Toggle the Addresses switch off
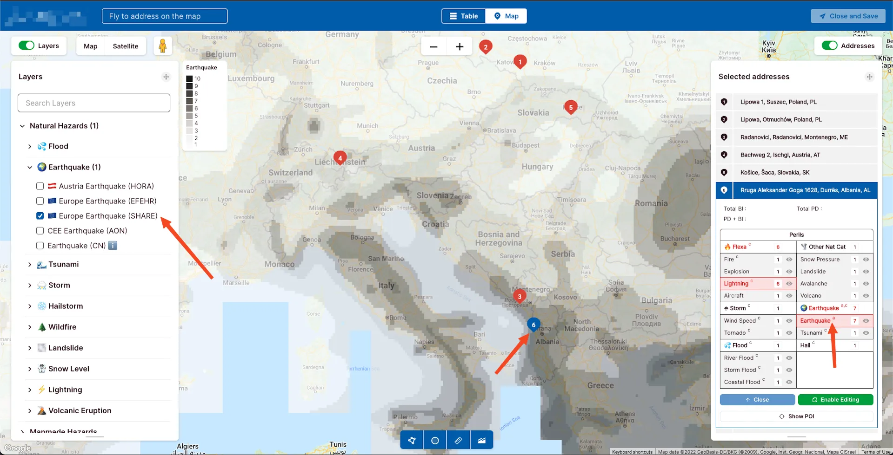Viewport: 893px width, 455px height. pos(830,45)
